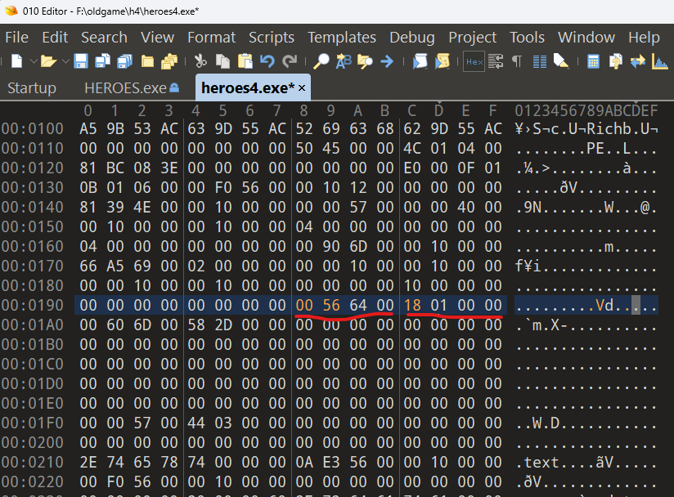Click the Save All icon

tap(124, 61)
